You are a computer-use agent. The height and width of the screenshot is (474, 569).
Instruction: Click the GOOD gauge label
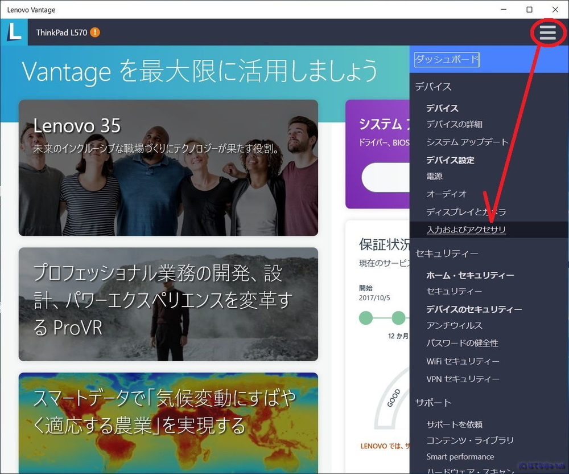[x=394, y=398]
